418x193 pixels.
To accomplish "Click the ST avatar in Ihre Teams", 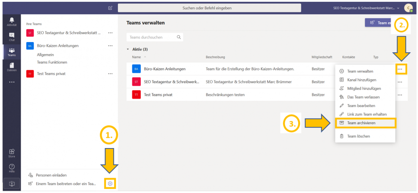I will (x=30, y=33).
